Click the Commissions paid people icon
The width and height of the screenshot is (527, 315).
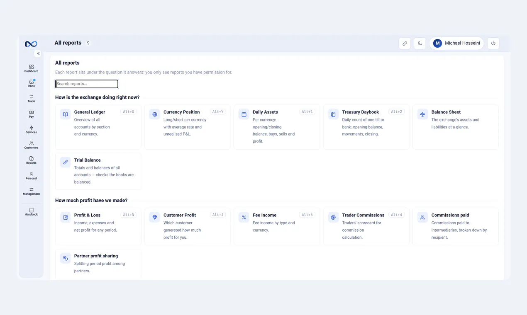pyautogui.click(x=422, y=217)
